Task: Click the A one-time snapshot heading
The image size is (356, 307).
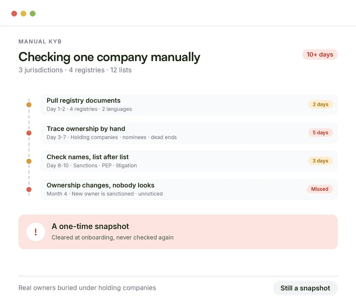Action: [90, 226]
